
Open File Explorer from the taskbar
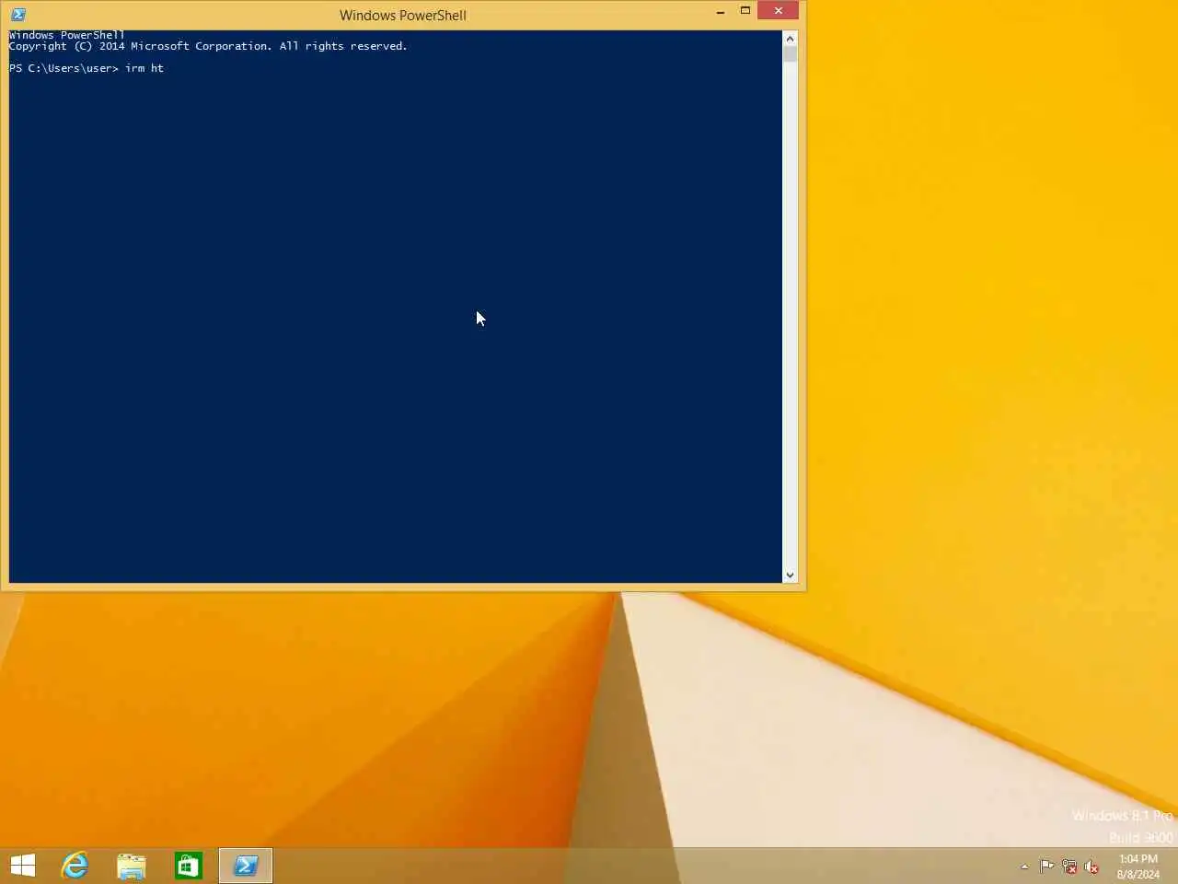point(132,866)
